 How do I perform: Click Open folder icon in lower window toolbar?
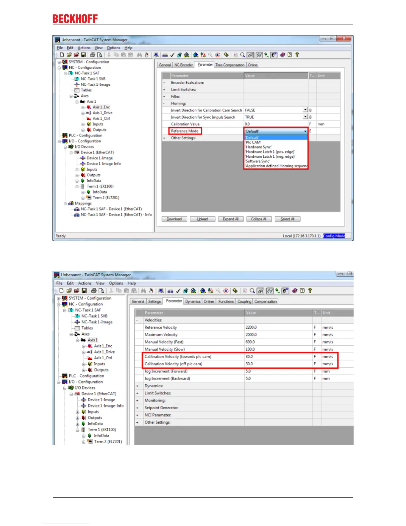[x=69, y=291]
